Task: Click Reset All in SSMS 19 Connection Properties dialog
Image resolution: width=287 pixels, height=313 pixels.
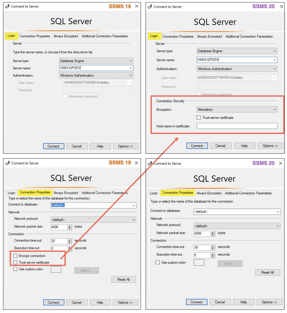Action: 124,279
